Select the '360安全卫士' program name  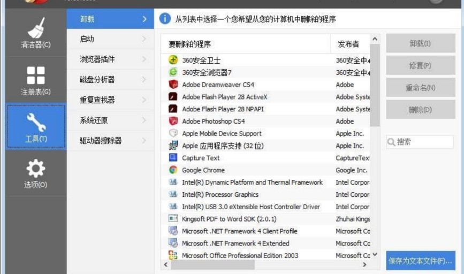pyautogui.click(x=201, y=60)
